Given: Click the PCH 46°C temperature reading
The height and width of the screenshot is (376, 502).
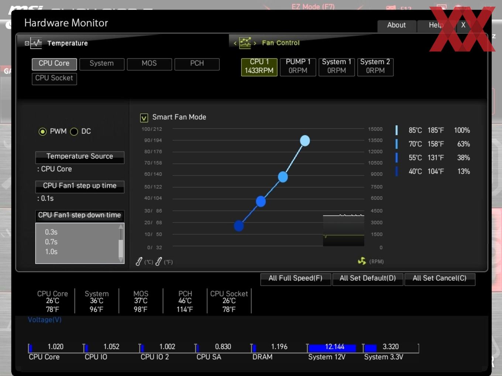Looking at the screenshot, I should 185,302.
